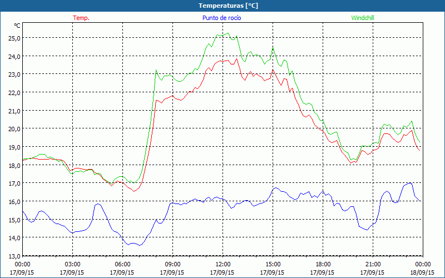The image size is (445, 278).
Task: Click the 18,0 y-axis value
Action: [14, 165]
